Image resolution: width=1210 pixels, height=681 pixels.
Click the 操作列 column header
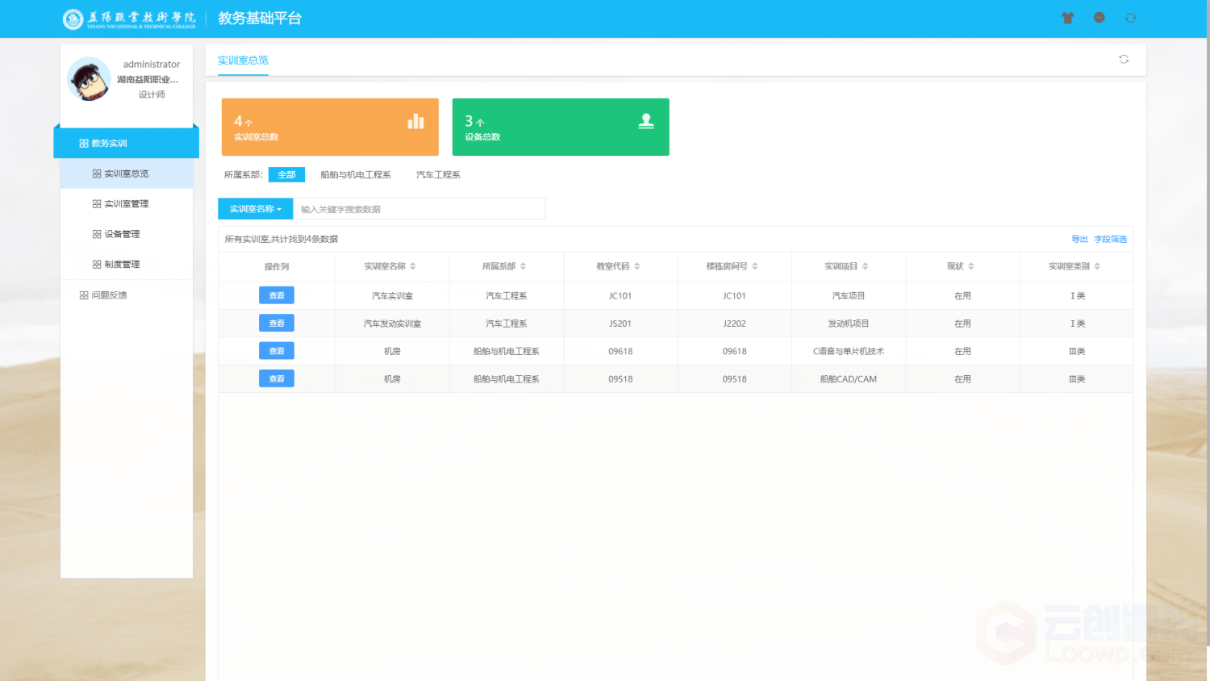point(277,266)
